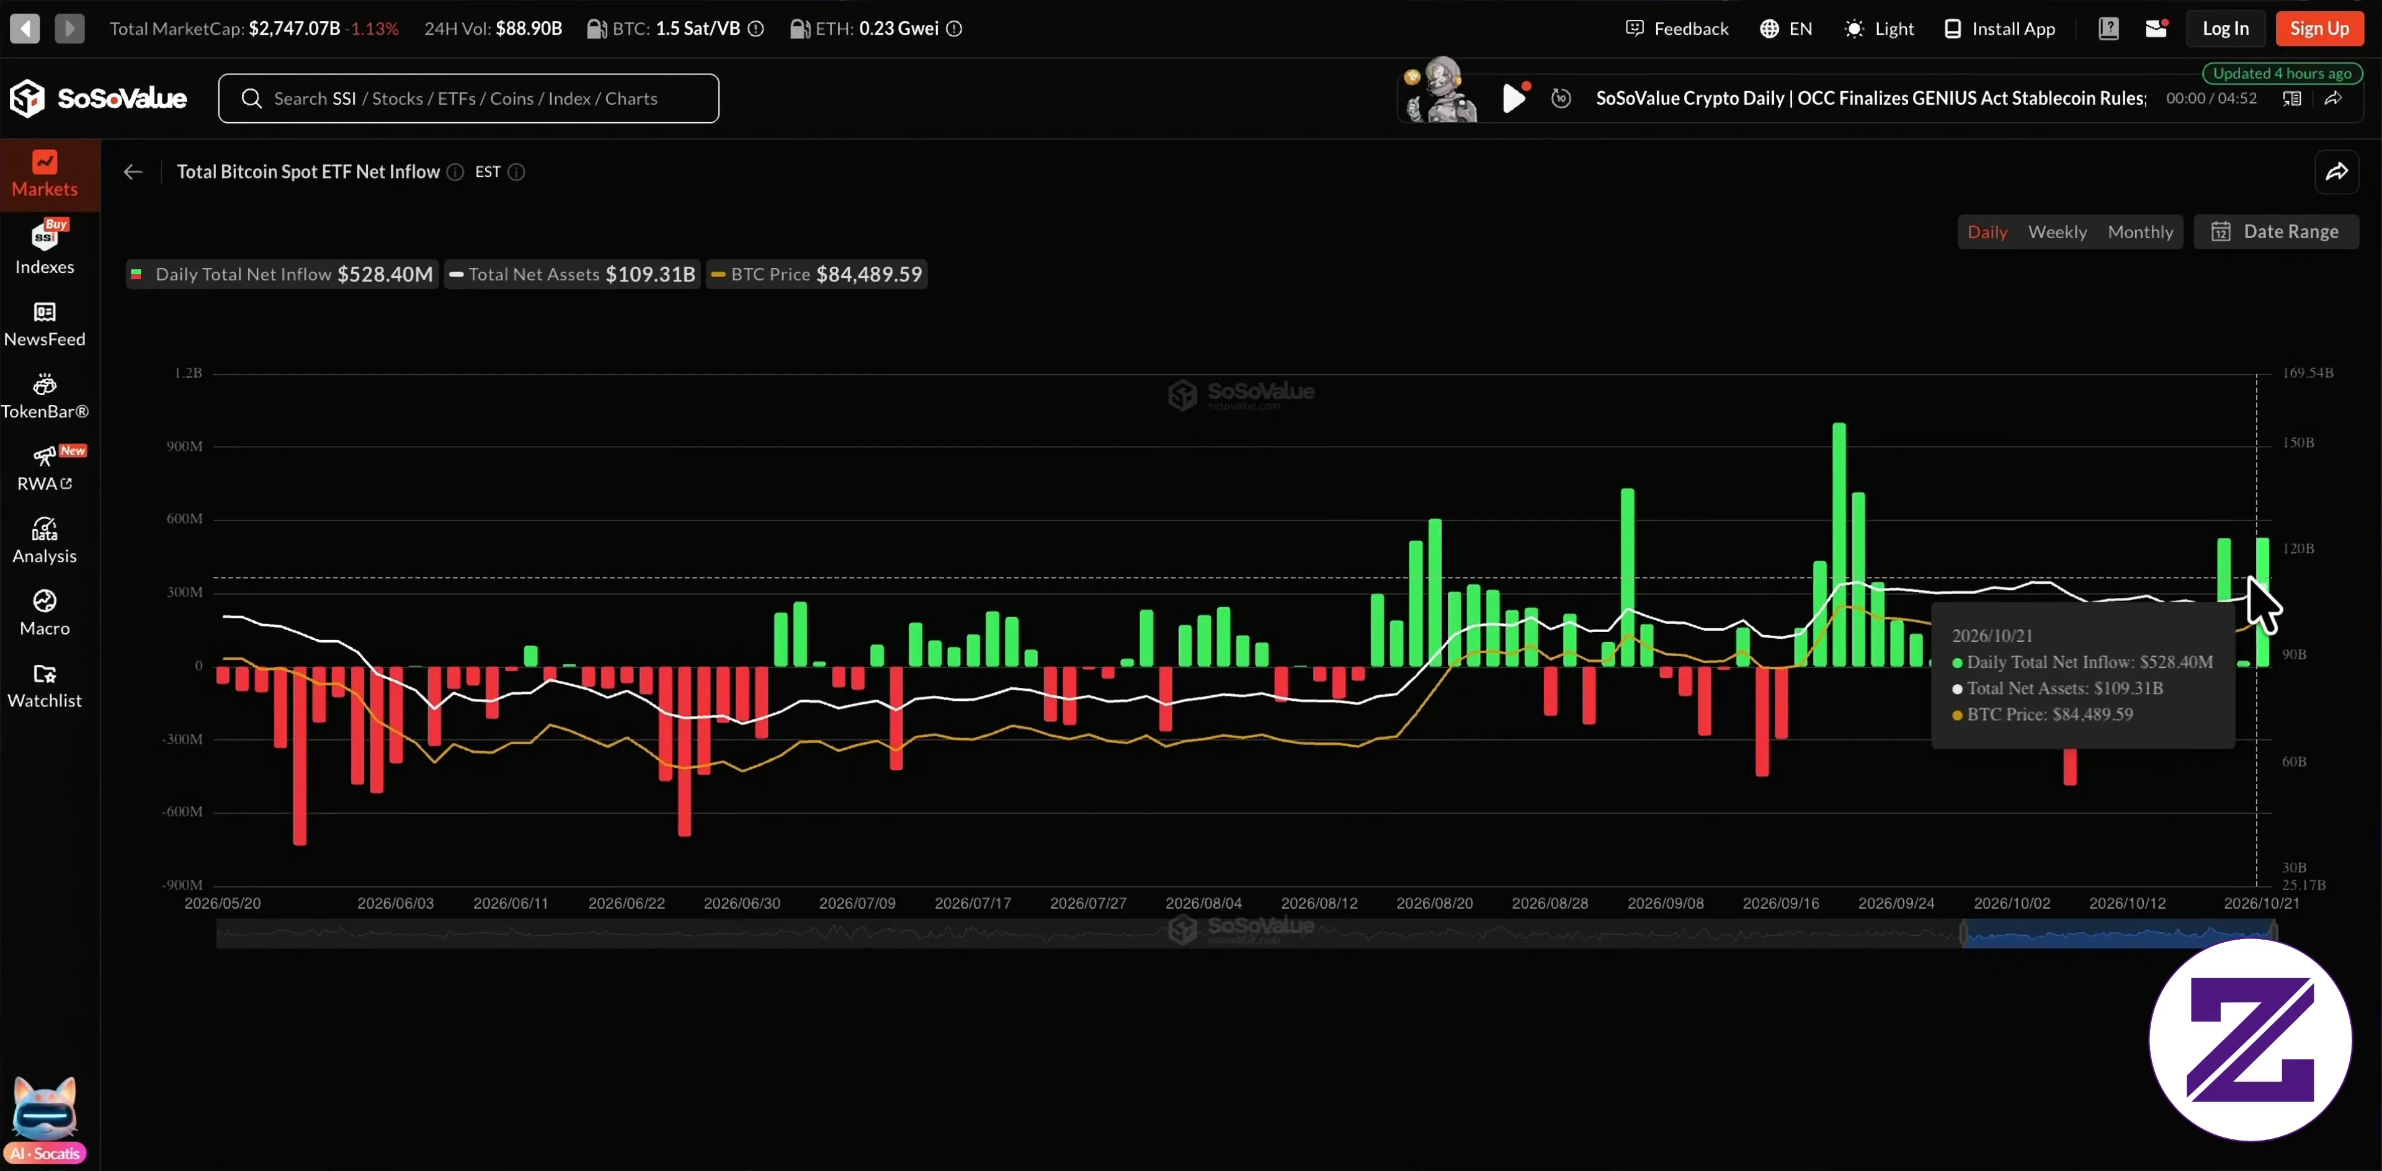Screen dimensions: 2382x1171
Task: Open the Markets sidebar section
Action: click(x=45, y=174)
